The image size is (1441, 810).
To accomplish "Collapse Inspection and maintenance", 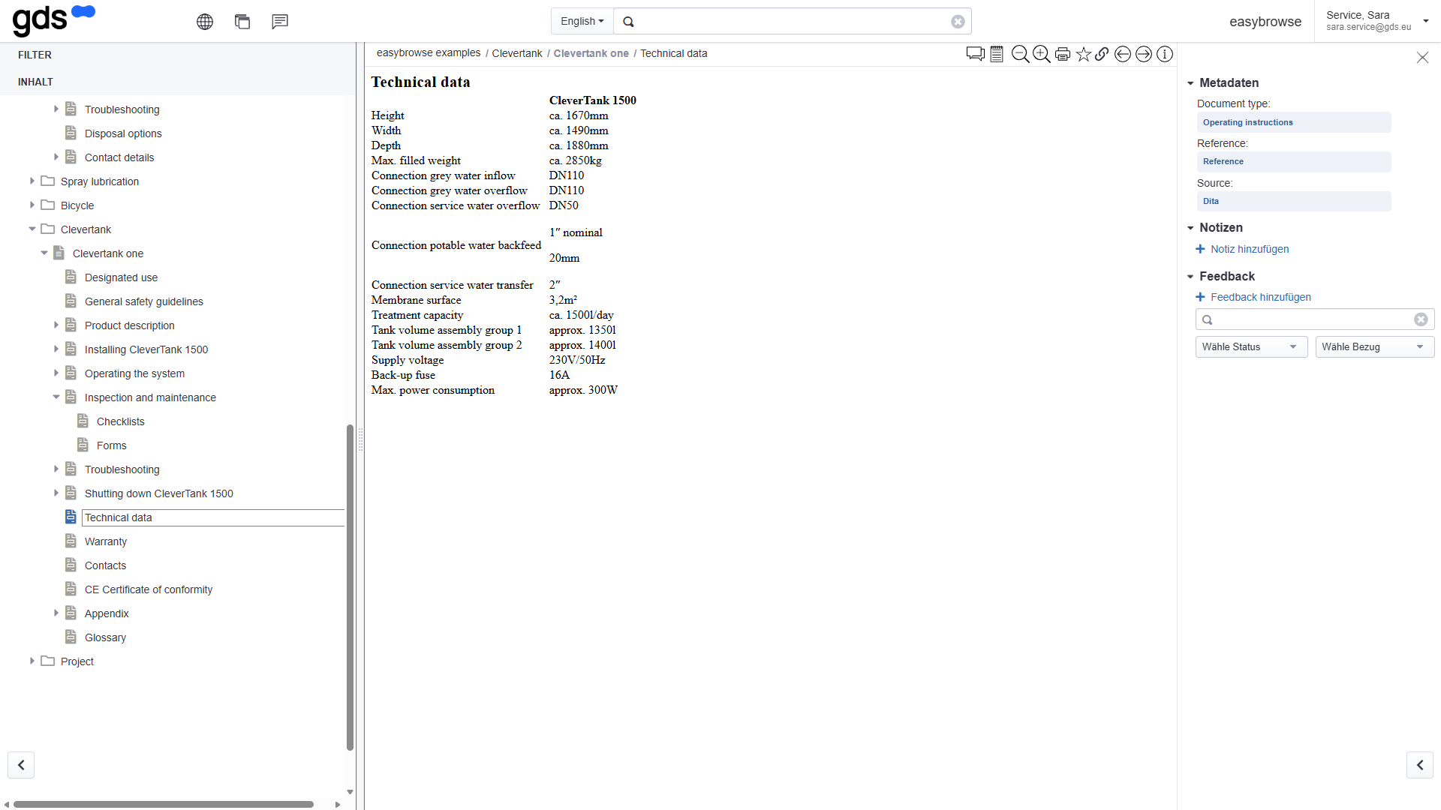I will (56, 397).
